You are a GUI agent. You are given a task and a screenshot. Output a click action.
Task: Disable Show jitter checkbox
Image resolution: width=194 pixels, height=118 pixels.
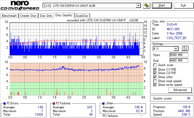point(155,77)
